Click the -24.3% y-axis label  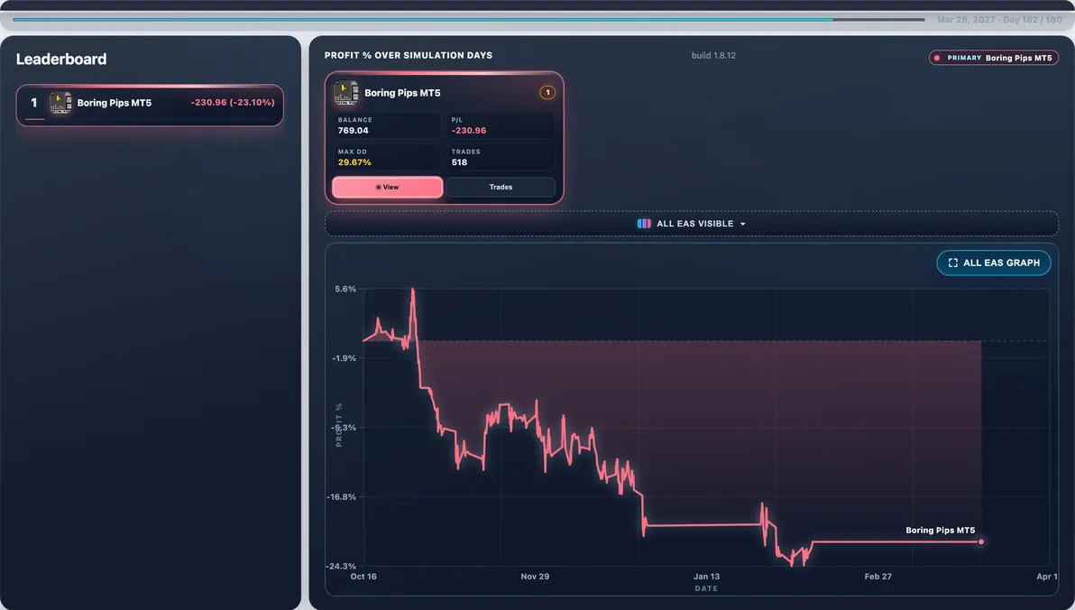pos(341,566)
